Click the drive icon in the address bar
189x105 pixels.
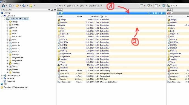coord(169,6)
